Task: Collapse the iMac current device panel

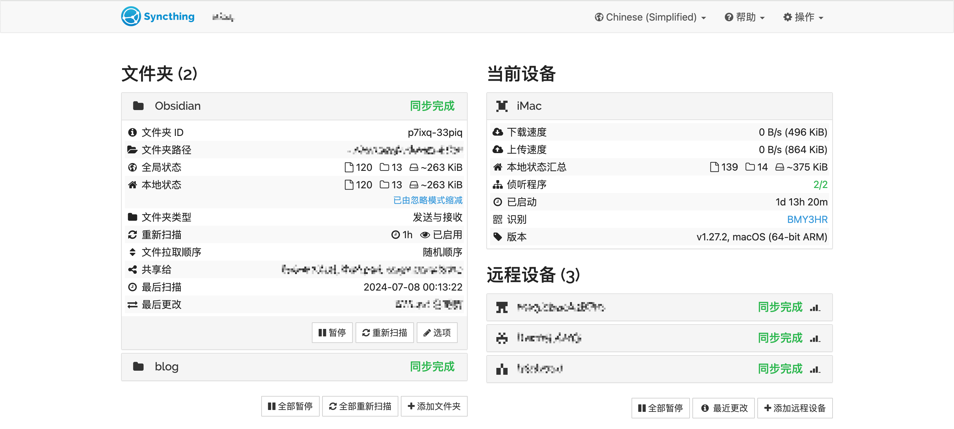Action: 659,106
